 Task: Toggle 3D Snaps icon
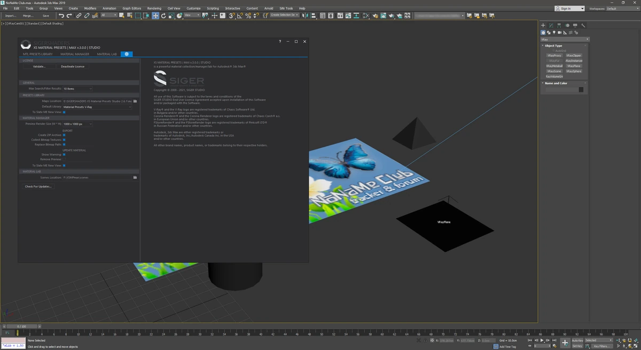232,15
